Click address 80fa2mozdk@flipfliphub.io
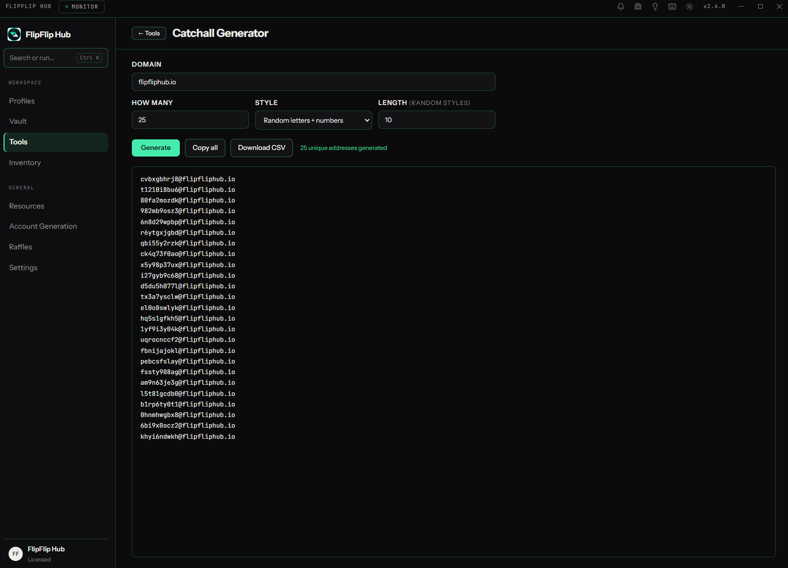 pyautogui.click(x=188, y=200)
